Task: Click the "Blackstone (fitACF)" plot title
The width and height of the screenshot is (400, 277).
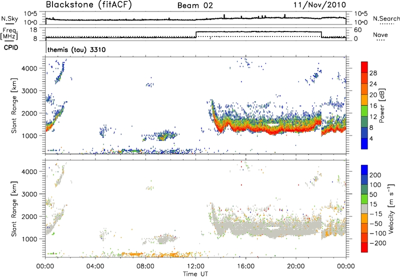Action: pos(89,4)
